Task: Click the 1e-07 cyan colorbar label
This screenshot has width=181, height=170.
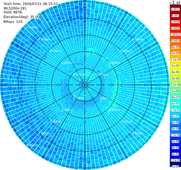Action: point(175,116)
